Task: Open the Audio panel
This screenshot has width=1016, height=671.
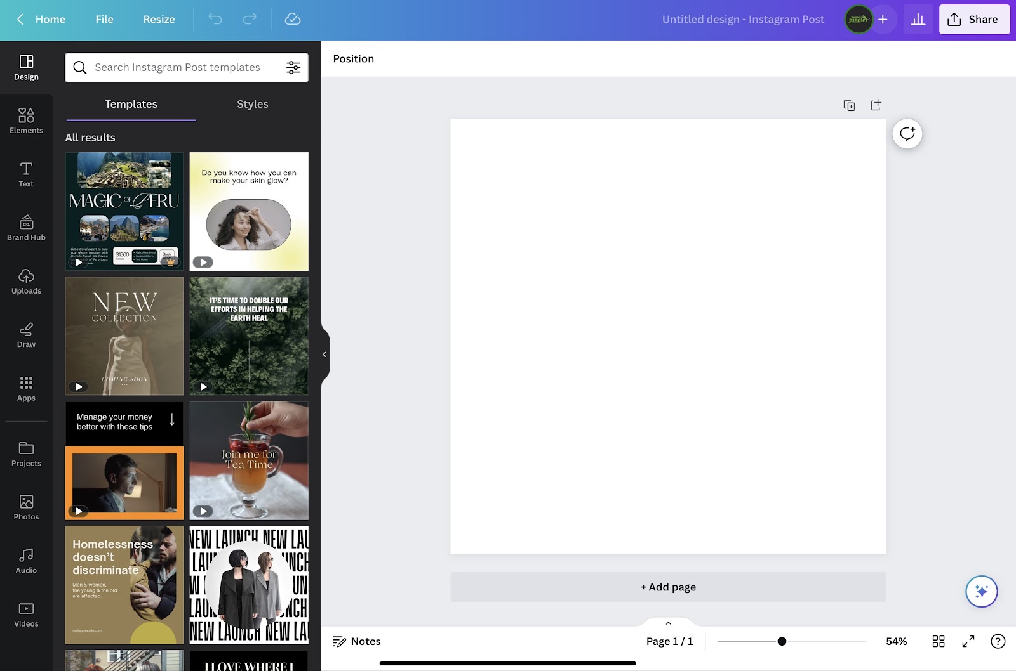Action: tap(26, 561)
